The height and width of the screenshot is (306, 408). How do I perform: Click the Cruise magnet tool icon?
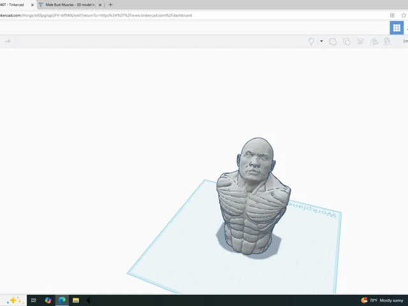(x=387, y=41)
